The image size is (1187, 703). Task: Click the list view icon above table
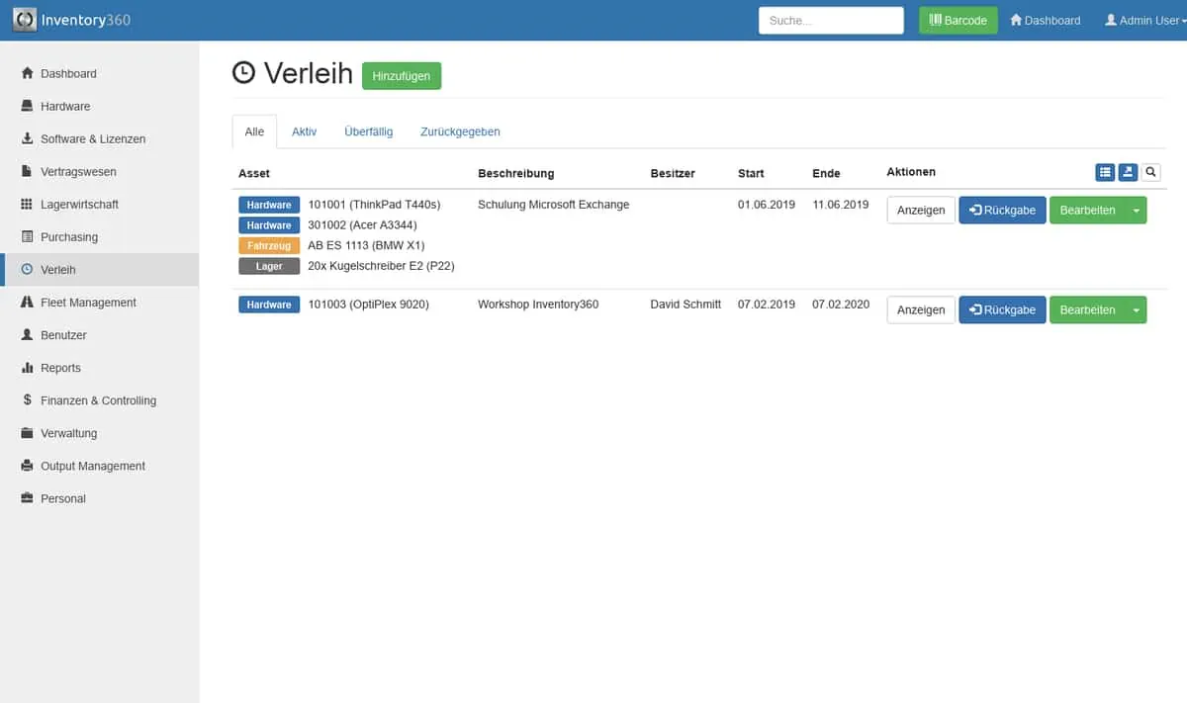(1105, 172)
